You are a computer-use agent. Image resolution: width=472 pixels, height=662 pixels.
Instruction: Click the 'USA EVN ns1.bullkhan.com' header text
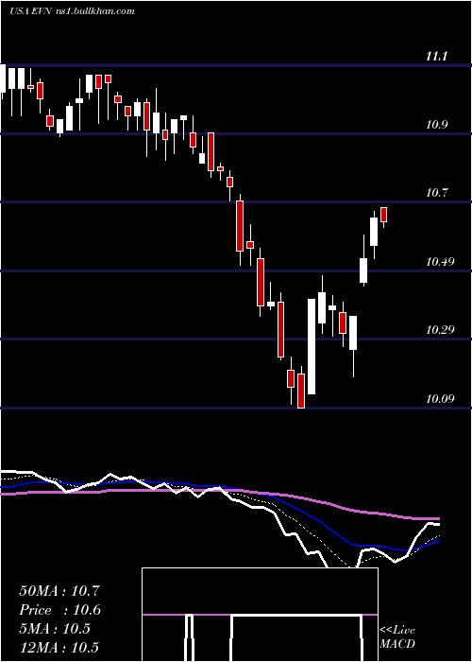pos(72,11)
